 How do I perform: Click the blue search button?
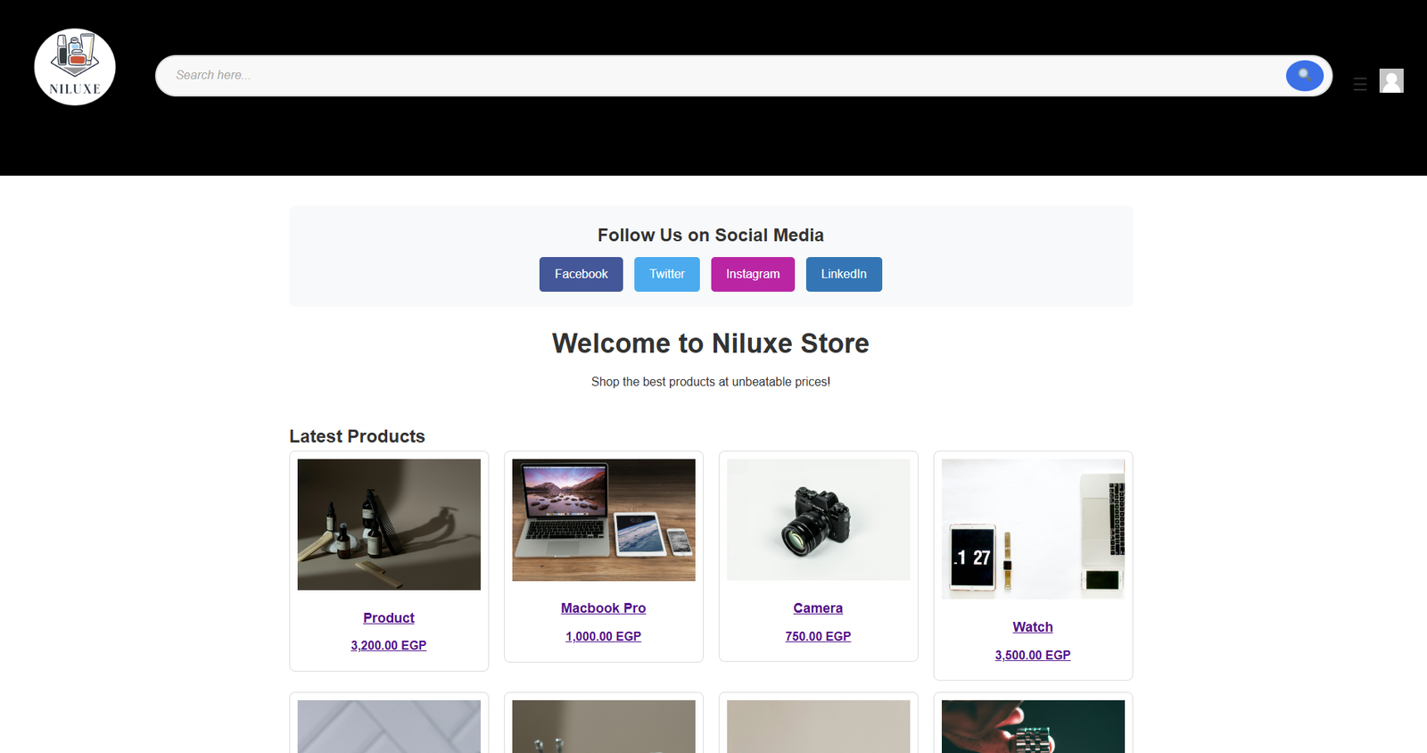coord(1304,76)
